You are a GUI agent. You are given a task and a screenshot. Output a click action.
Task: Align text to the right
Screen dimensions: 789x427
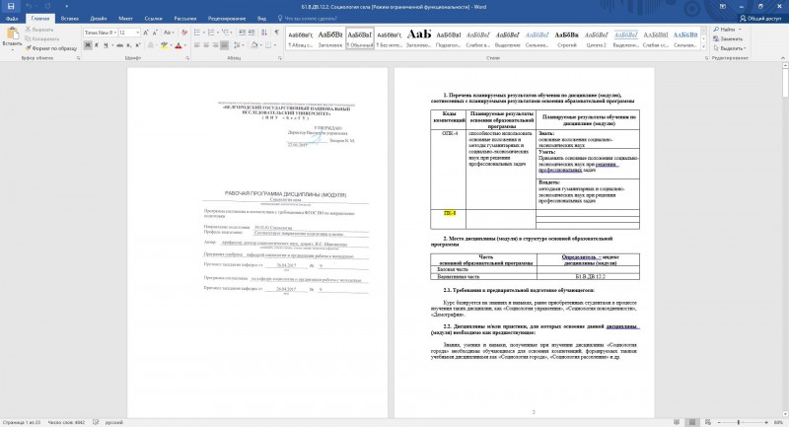[215, 45]
